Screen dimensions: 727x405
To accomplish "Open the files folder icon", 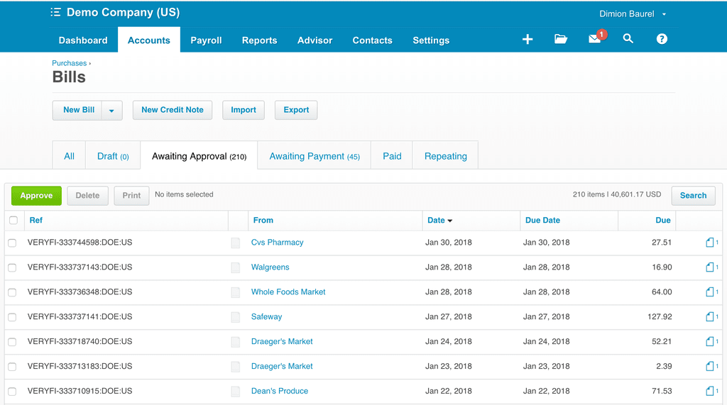I will point(561,39).
